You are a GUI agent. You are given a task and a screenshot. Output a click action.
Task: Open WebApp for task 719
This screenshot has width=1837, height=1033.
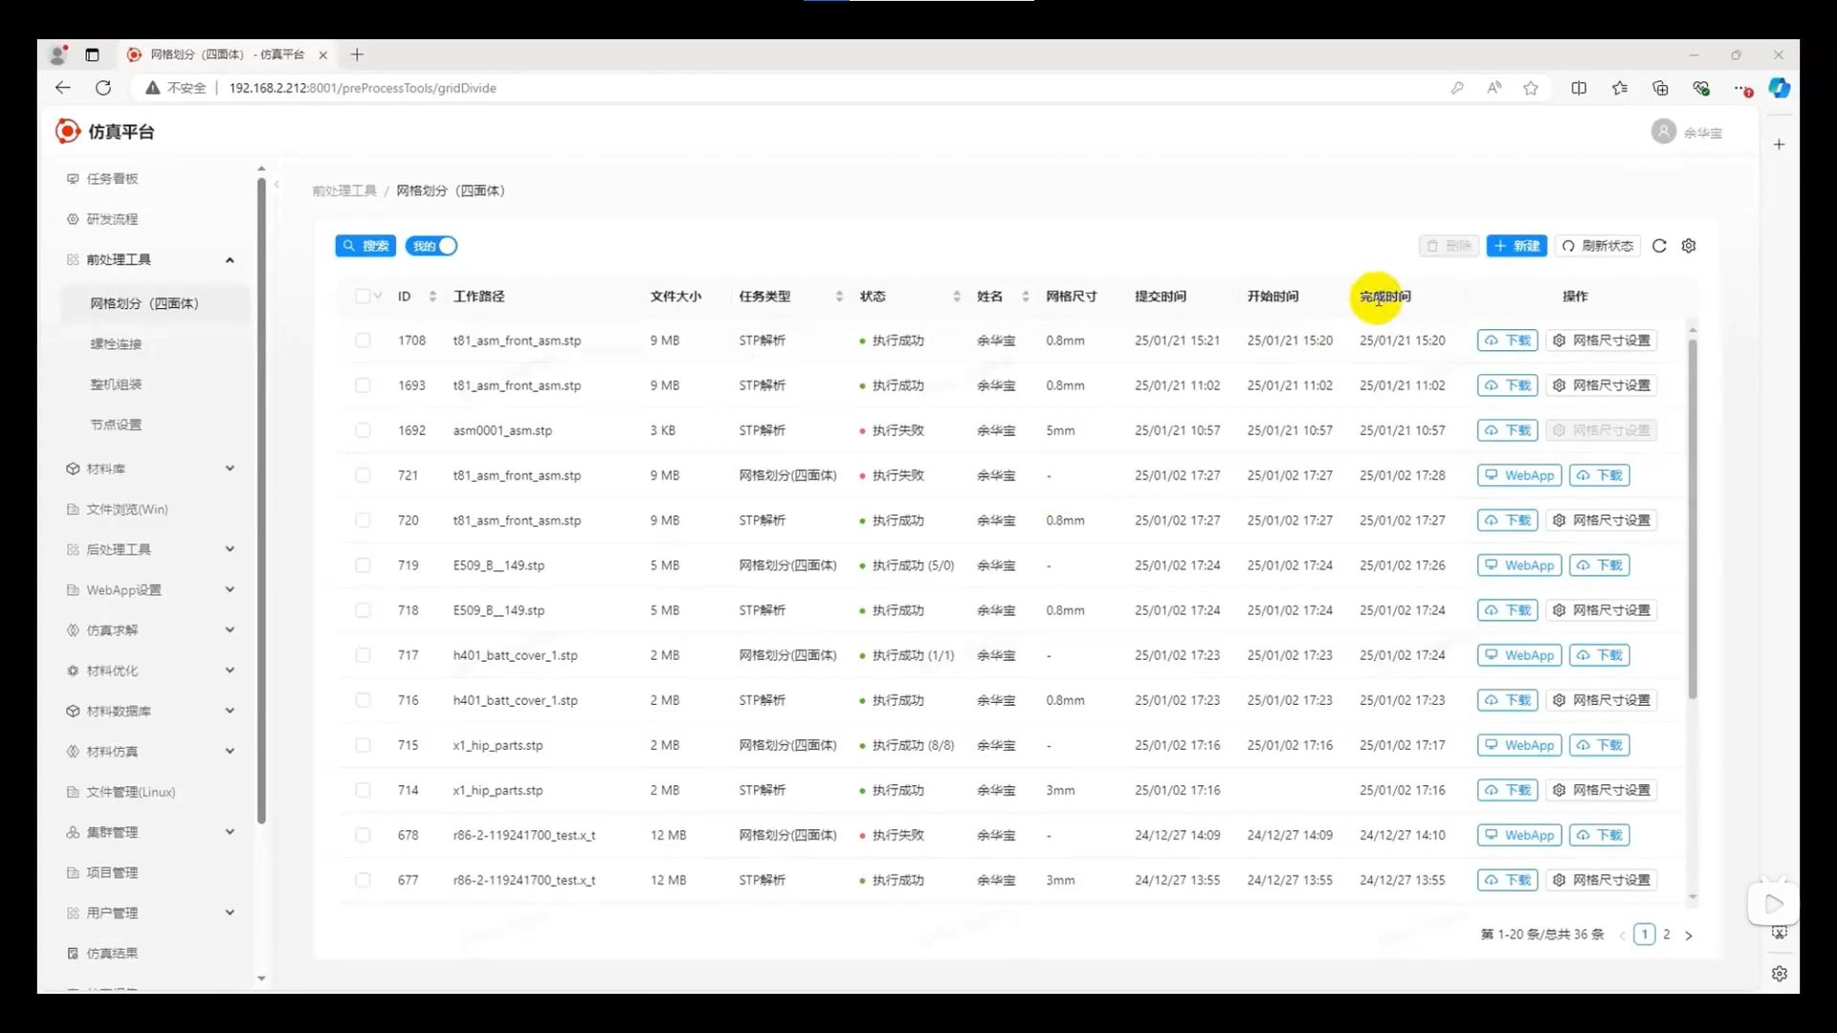1519,565
